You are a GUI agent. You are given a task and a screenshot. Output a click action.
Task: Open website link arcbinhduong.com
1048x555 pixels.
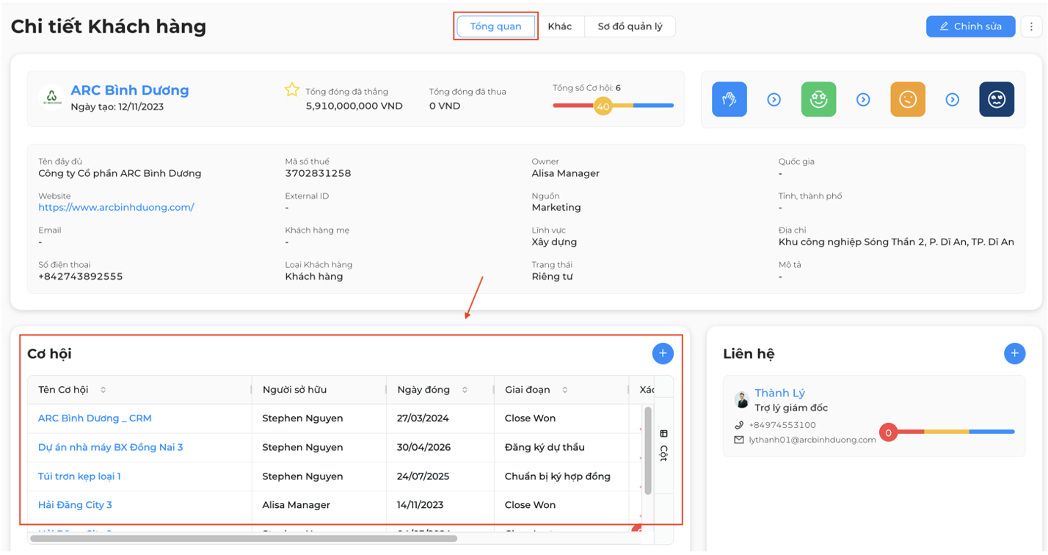click(116, 208)
